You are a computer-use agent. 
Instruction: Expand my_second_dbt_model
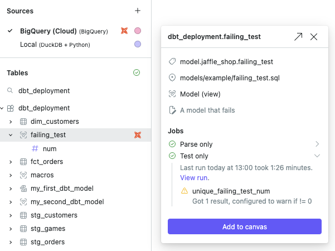[11, 202]
